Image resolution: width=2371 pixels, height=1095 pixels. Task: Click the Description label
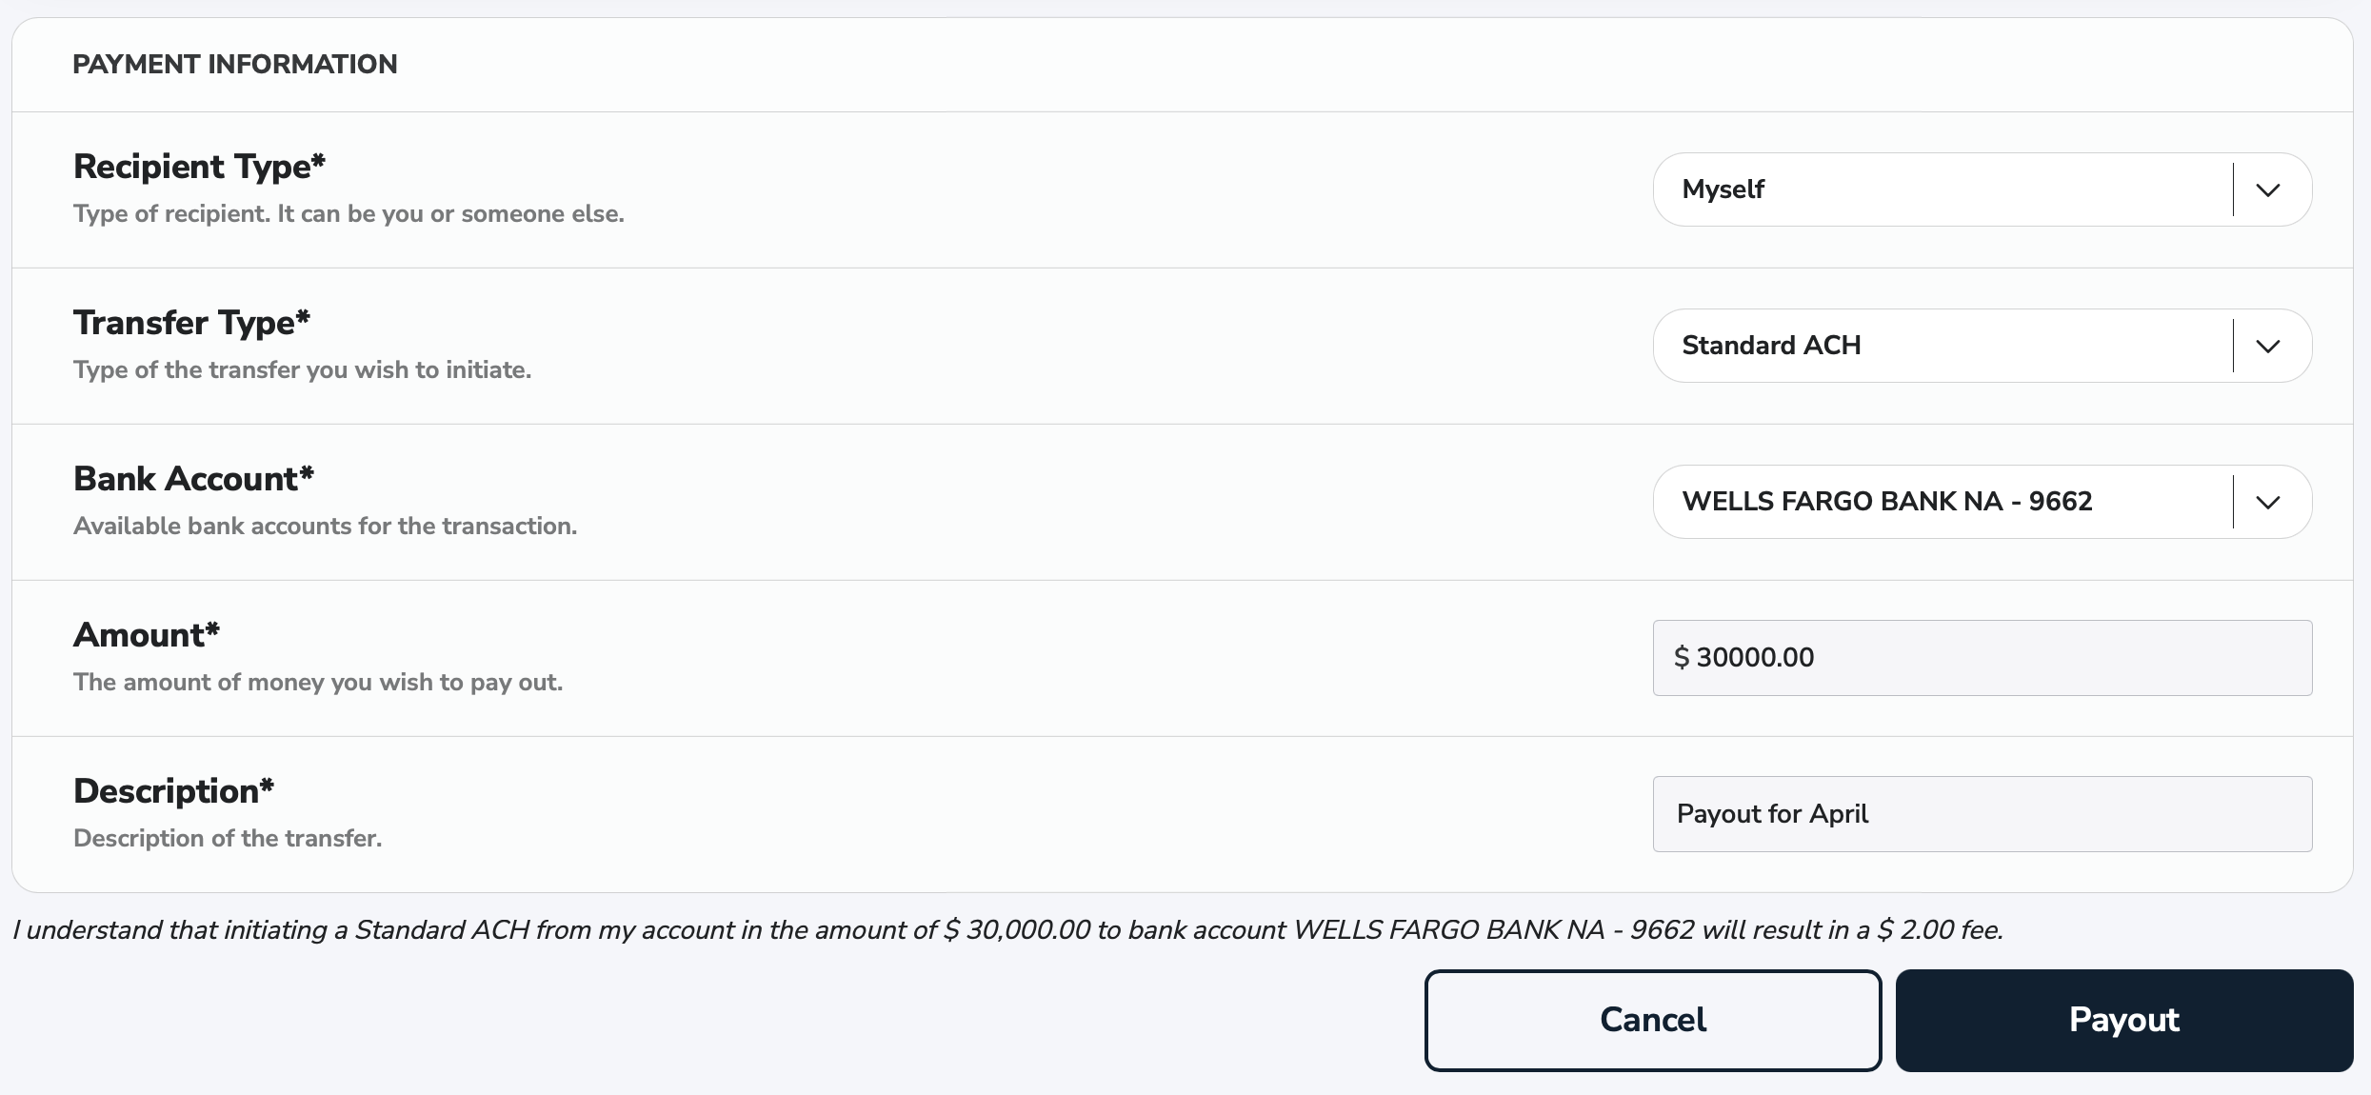click(173, 791)
